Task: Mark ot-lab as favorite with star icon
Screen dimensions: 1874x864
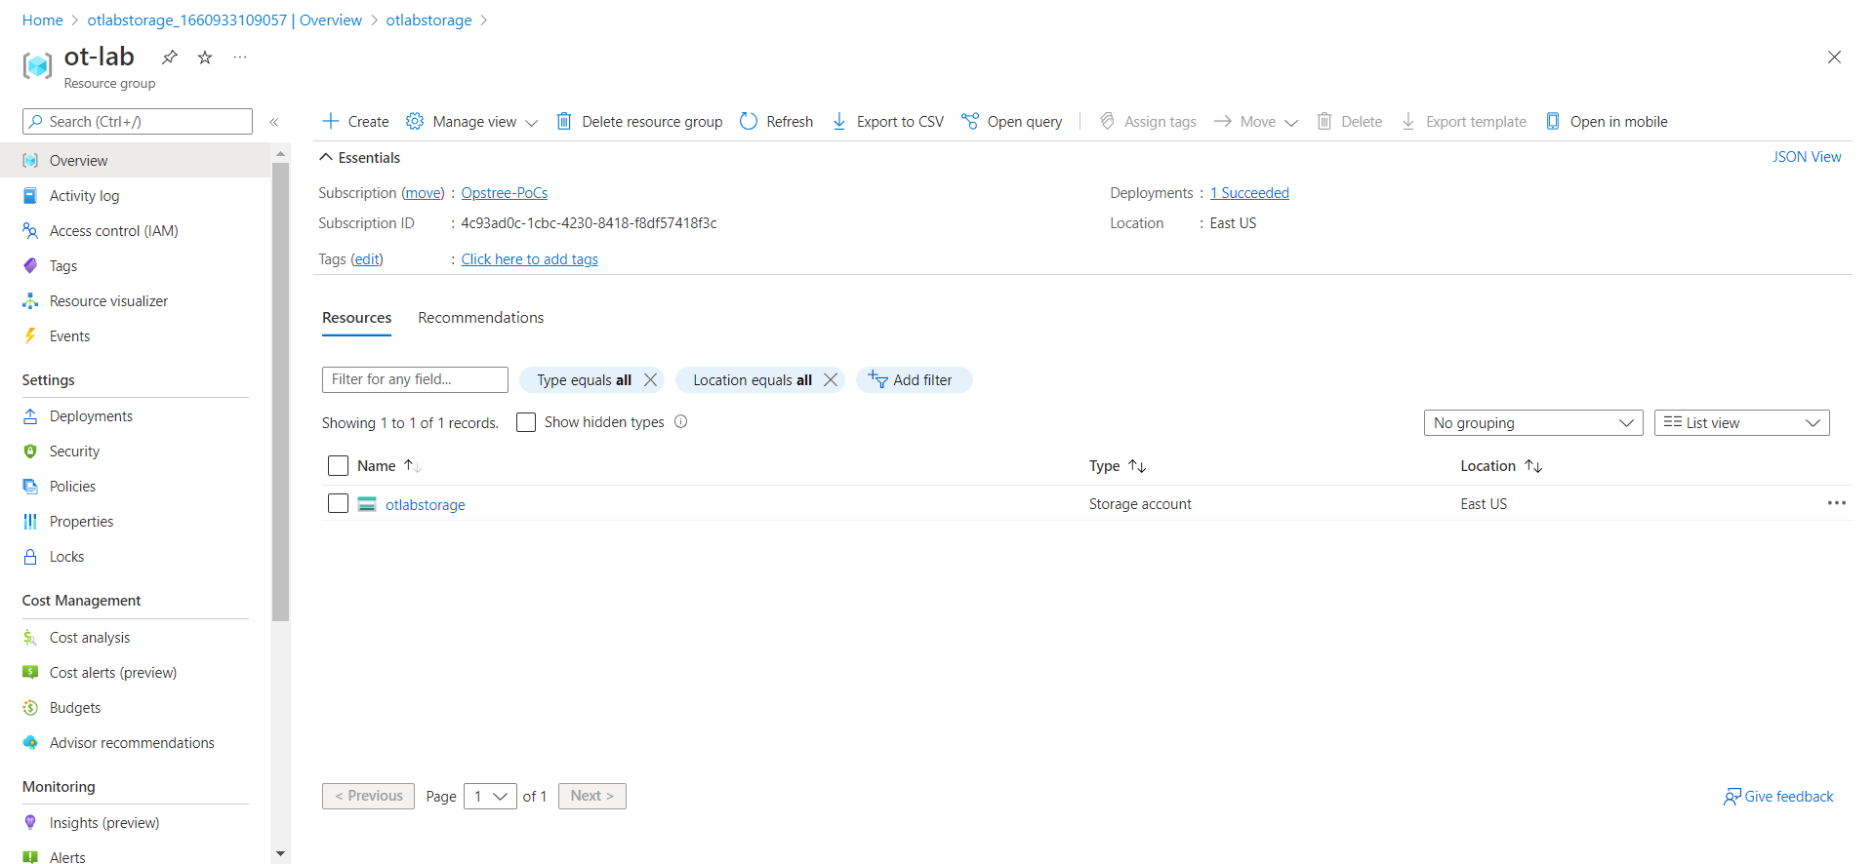Action: click(x=205, y=57)
